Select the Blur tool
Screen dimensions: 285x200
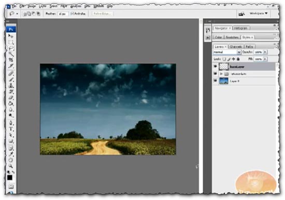11,110
